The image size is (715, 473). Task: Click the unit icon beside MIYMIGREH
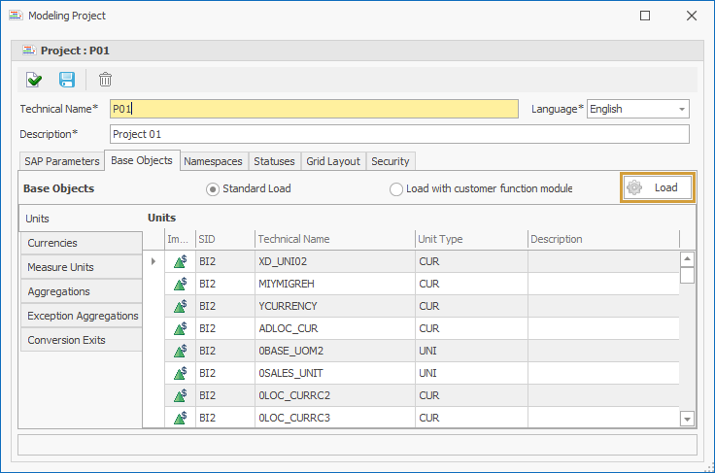coord(180,284)
